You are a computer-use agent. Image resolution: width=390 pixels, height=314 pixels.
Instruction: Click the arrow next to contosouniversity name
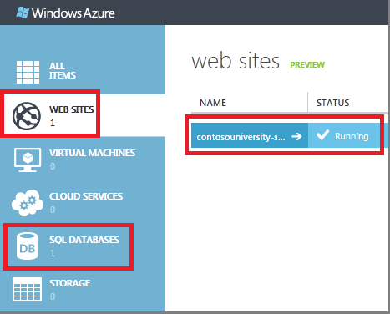[x=296, y=136]
